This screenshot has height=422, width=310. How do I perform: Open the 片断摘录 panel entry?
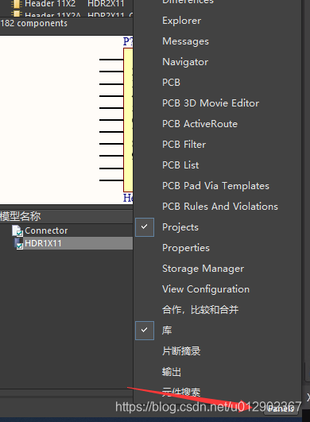click(181, 351)
